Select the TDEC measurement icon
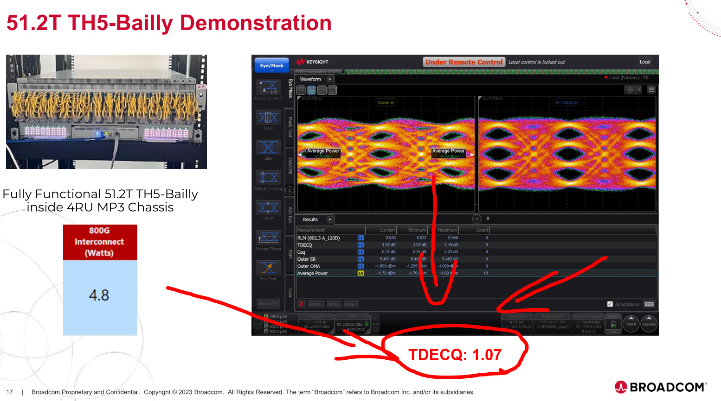Viewport: 721px width, 401px height. coord(268,117)
